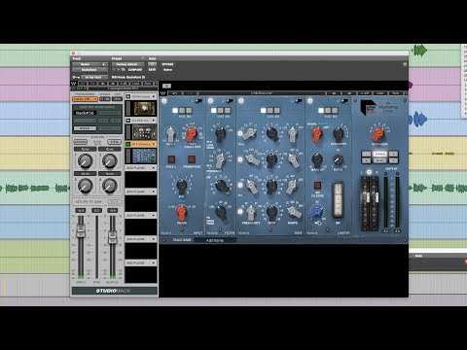Select Stereo mode square in Input module
Viewport: 467px width, 350px height.
(x=175, y=111)
